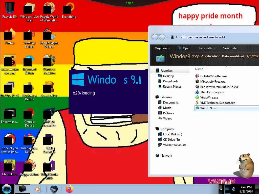Open VM0b0t KevinSite desktop shortcut
Viewport: 259px width, 194px height.
[49, 117]
